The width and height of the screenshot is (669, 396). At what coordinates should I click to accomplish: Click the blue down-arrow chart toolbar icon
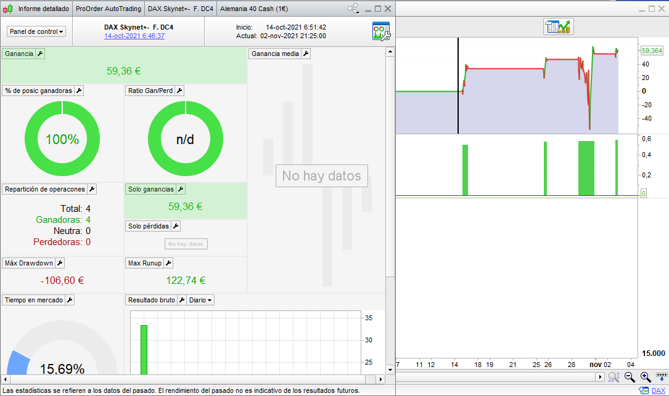point(662,377)
